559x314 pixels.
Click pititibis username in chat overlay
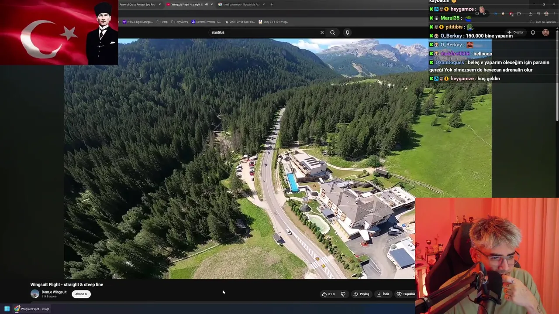pyautogui.click(x=454, y=27)
